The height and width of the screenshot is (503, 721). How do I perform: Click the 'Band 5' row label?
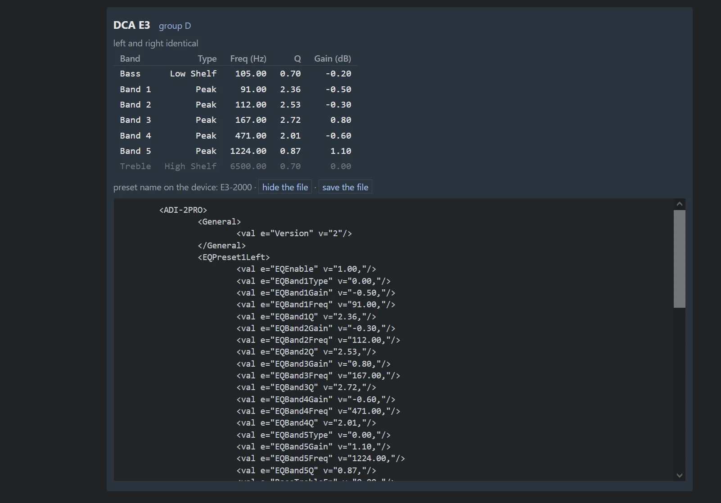[x=135, y=151]
